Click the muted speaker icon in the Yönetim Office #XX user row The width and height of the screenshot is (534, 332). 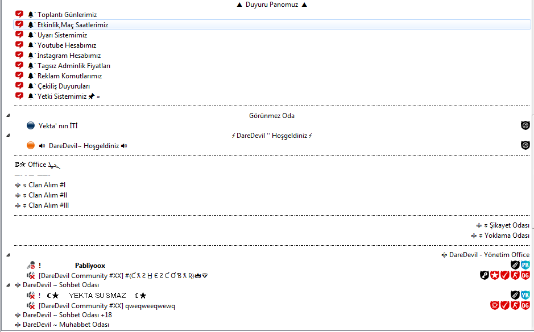pyautogui.click(x=31, y=275)
